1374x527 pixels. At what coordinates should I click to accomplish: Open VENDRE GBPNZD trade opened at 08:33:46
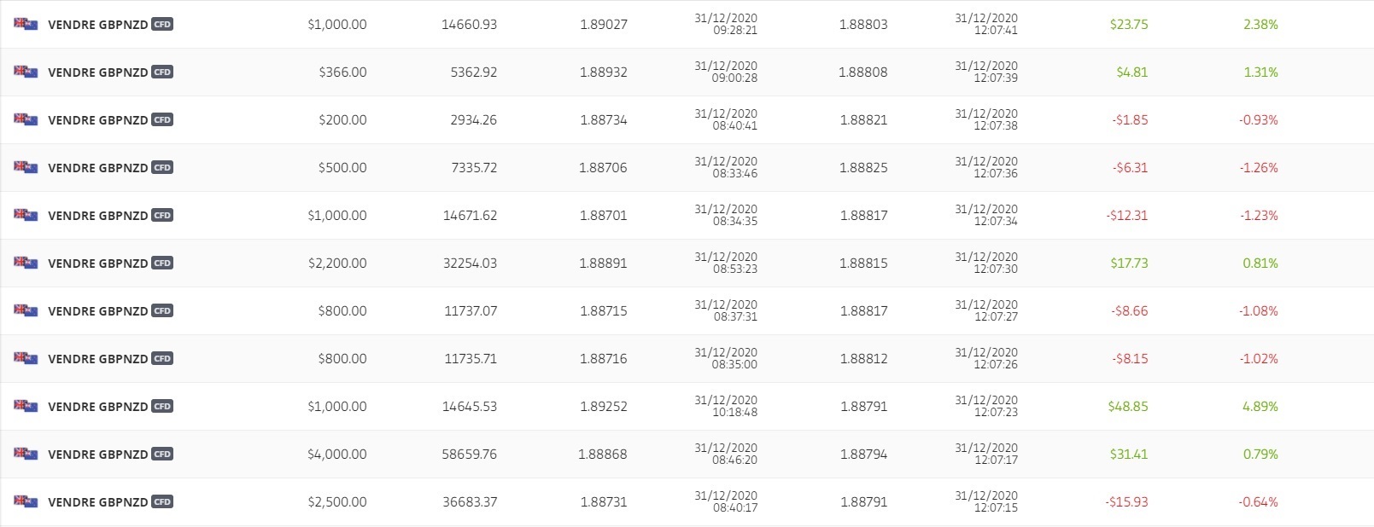(98, 168)
